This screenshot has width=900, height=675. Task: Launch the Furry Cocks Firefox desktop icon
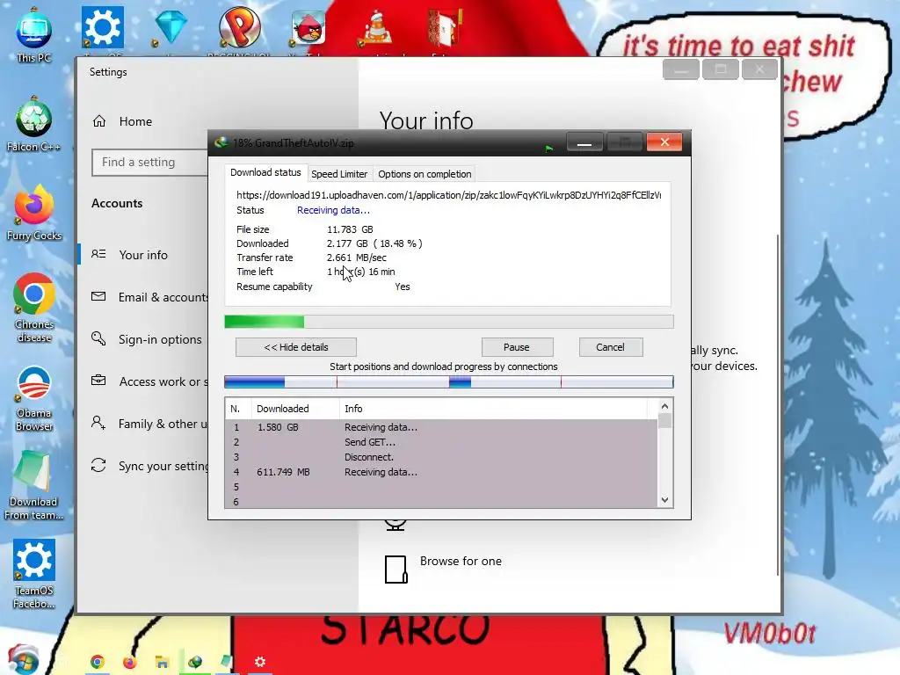coord(34,213)
